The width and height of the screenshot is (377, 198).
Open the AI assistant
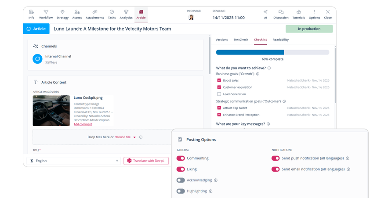[265, 14]
